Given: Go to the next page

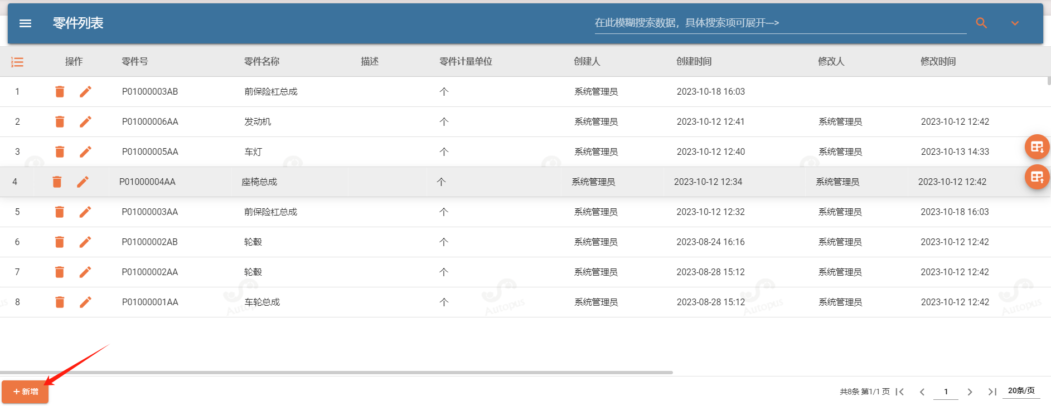Looking at the screenshot, I should pyautogui.click(x=970, y=392).
